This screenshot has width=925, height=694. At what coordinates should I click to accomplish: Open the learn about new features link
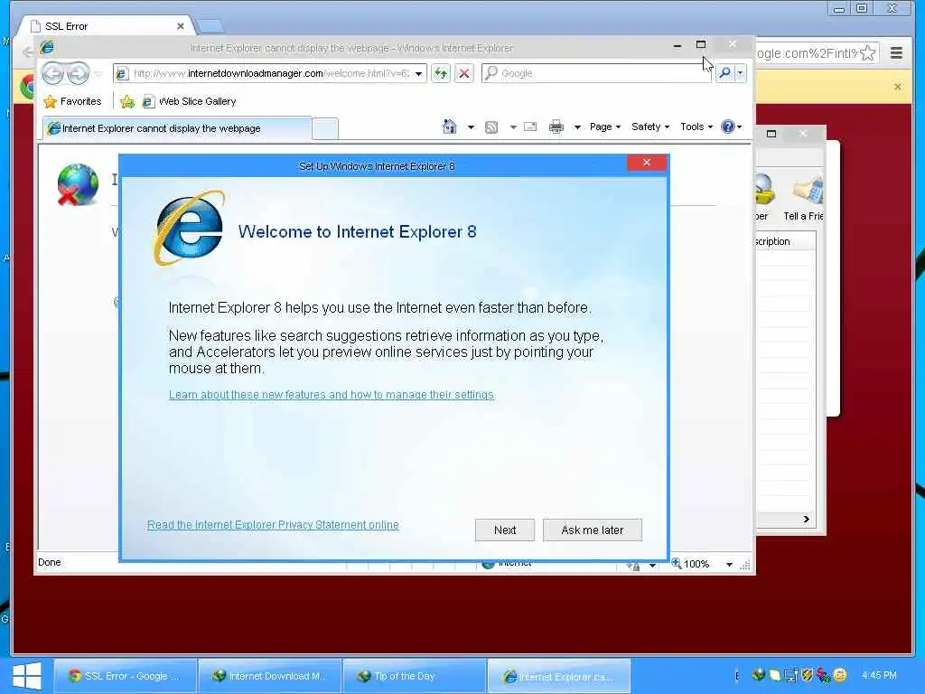pos(331,394)
